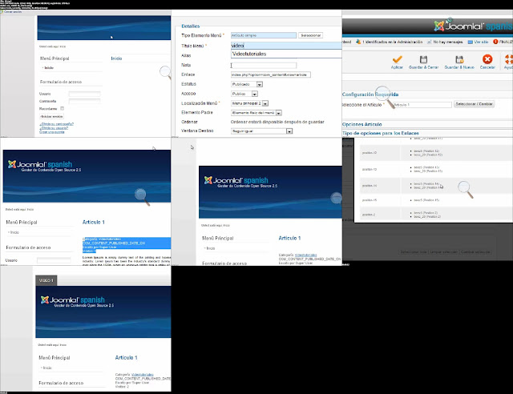This screenshot has width=513, height=394.
Task: Click the Iniciar sesión button
Action: [51, 116]
